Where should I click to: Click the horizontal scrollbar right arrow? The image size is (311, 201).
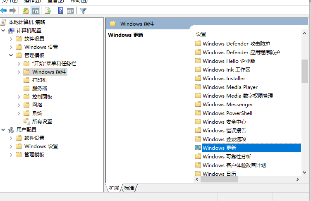pos(297,179)
